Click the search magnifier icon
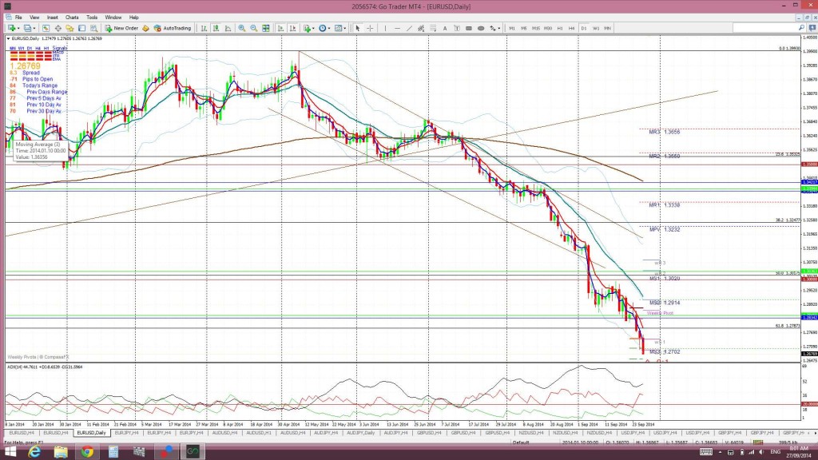Screen dimensions: 818x460 click(x=801, y=28)
